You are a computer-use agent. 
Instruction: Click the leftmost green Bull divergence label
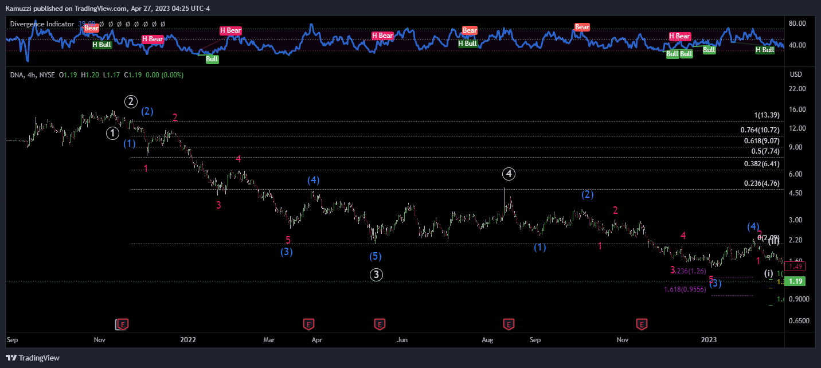pyautogui.click(x=212, y=58)
